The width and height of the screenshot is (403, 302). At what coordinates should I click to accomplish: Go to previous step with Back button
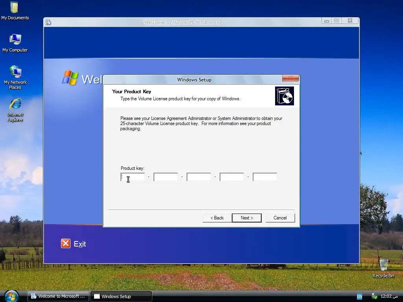click(217, 218)
